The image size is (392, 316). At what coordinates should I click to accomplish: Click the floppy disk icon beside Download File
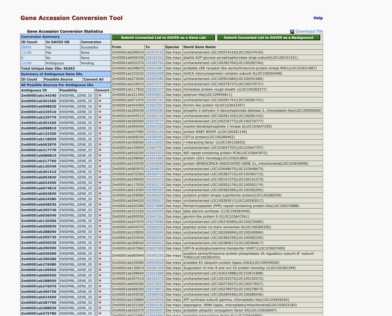(292, 31)
